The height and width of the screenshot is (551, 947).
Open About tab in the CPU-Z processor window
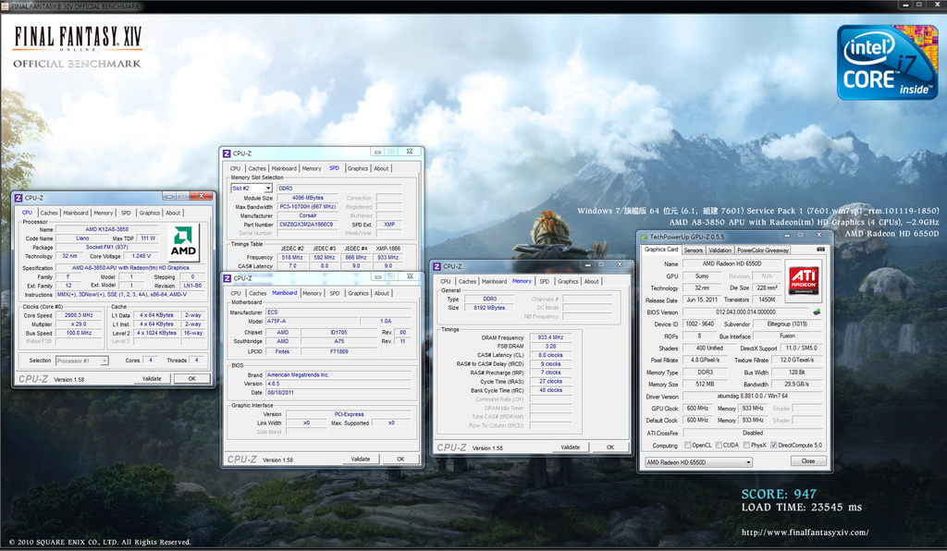pyautogui.click(x=173, y=213)
